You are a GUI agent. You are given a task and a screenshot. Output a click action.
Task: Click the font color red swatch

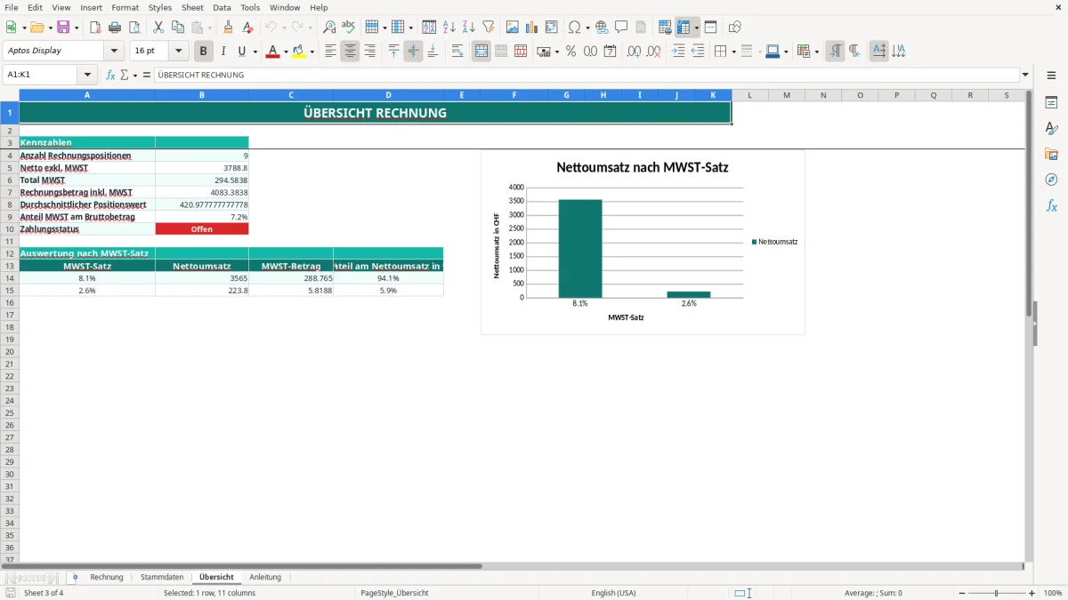pyautogui.click(x=273, y=52)
